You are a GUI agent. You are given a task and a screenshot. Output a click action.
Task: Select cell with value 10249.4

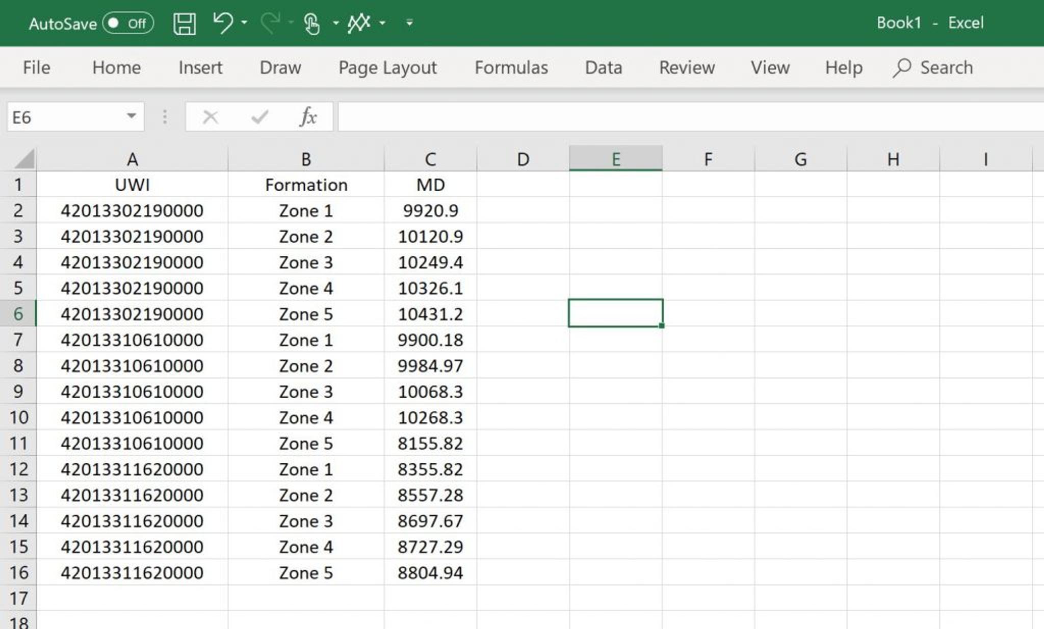431,262
